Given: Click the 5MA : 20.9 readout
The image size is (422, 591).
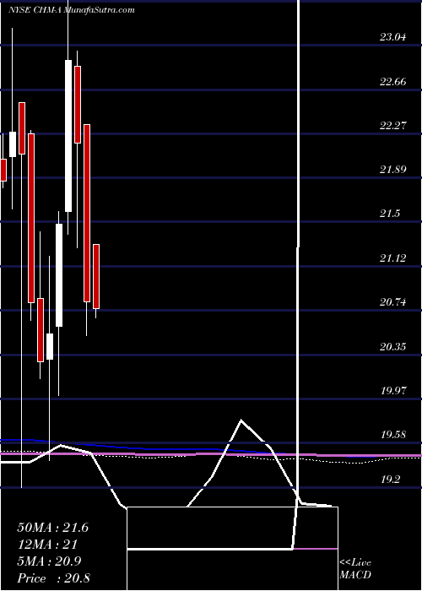Looking at the screenshot, I should 48,561.
